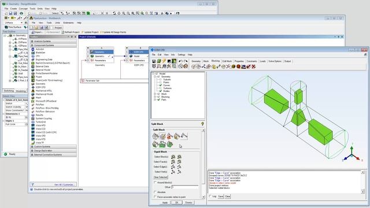Viewport: 370px width, 208px height.
Task: Click the Undo arrow in ICEM CFD toolbar
Action: [180, 61]
